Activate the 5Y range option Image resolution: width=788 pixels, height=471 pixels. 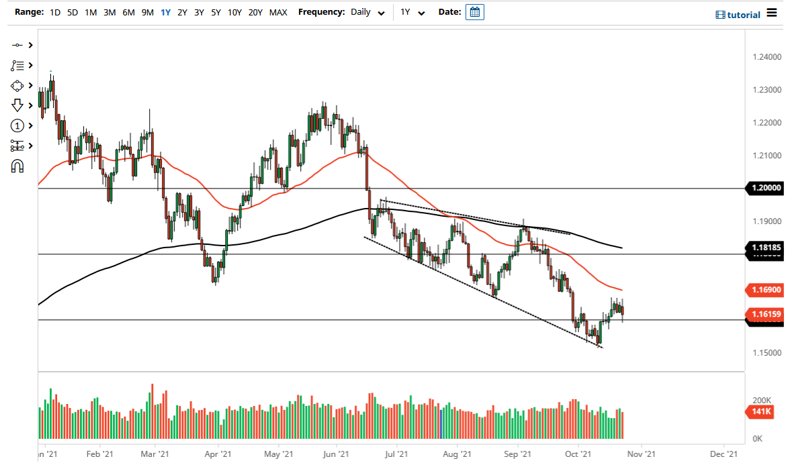click(x=215, y=12)
